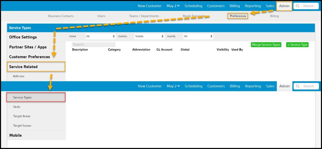Open the Scheduling menu item
Image resolution: width=322 pixels, height=149 pixels.
(x=193, y=6)
